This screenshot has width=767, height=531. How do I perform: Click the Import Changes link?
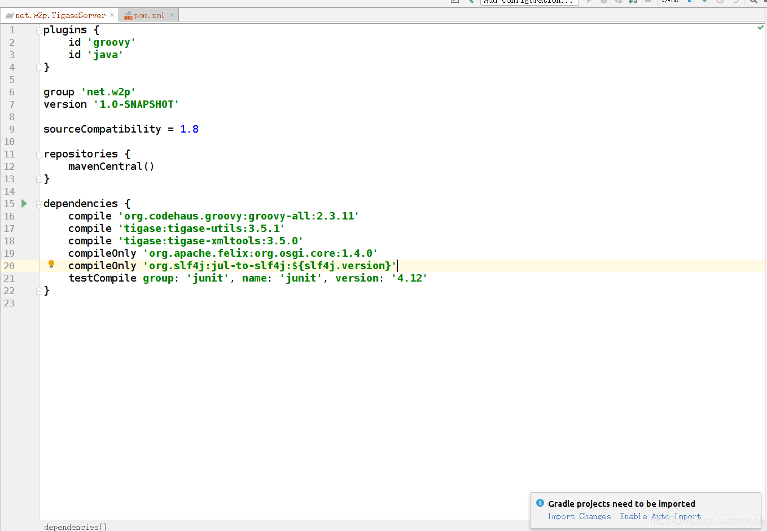pos(579,516)
